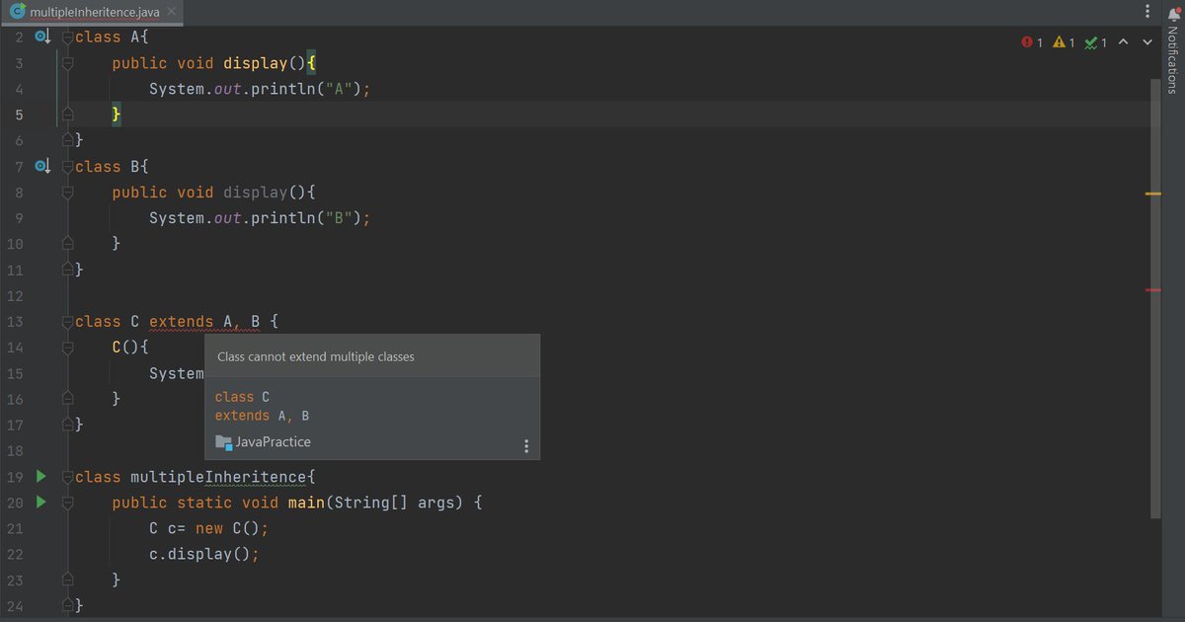Click the red error count indicator
This screenshot has width=1185, height=622.
[1032, 42]
